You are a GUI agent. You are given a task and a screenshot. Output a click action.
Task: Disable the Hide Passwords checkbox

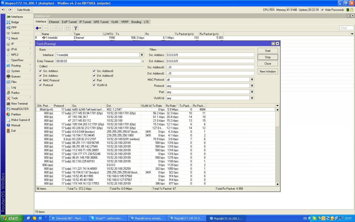322,10
